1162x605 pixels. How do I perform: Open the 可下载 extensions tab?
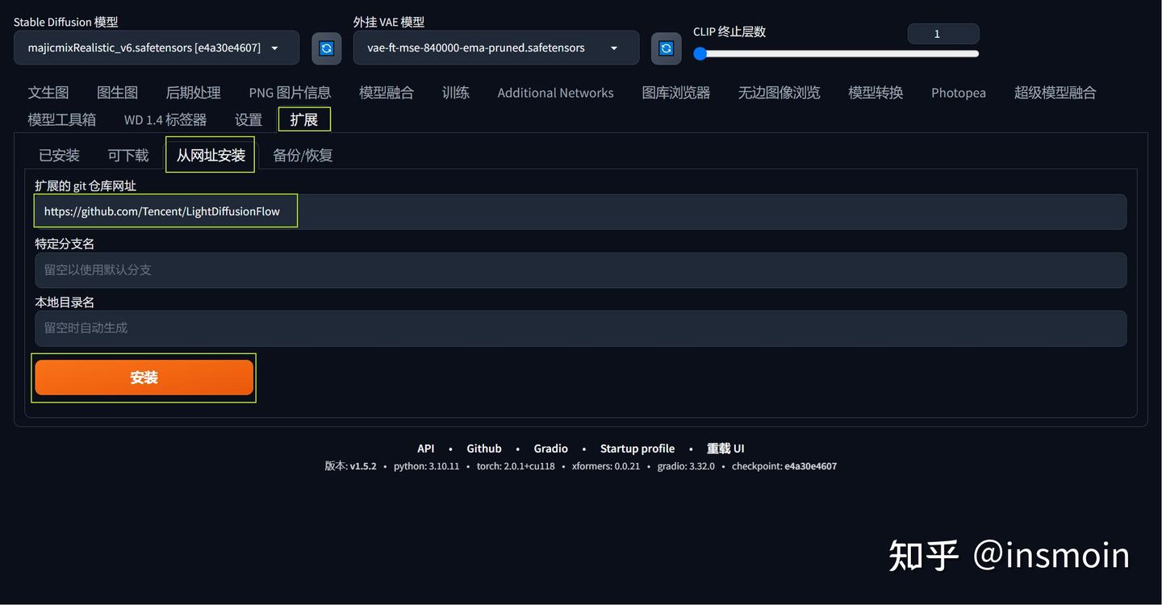click(127, 155)
